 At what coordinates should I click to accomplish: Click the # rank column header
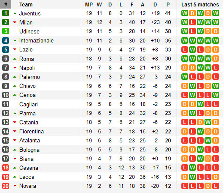6,4
